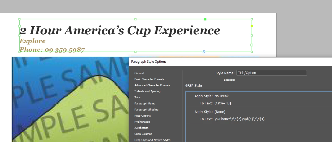Click the [None] apply style value
The width and height of the screenshot is (332, 142).
click(x=220, y=112)
